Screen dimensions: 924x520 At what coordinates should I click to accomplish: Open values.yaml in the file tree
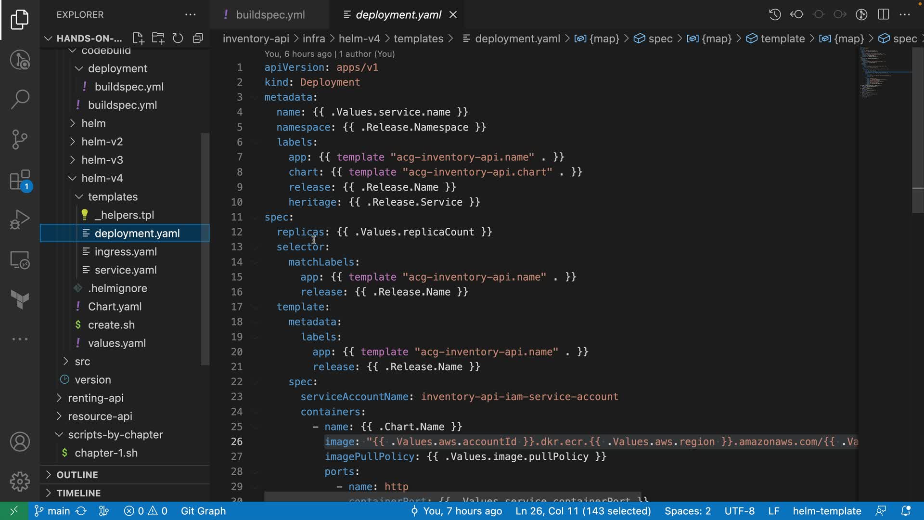116,343
